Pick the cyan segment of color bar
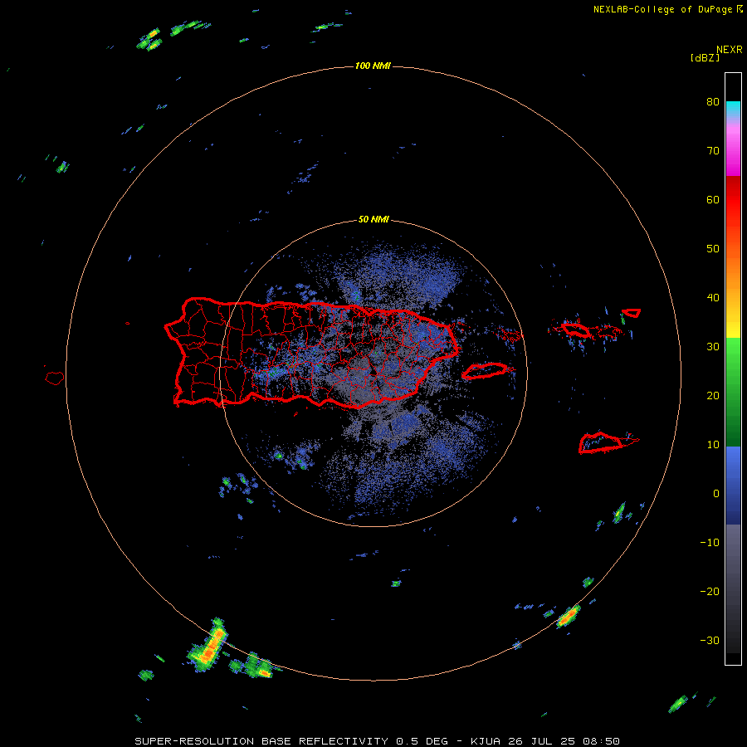Viewport: 747px width, 747px height. click(733, 108)
